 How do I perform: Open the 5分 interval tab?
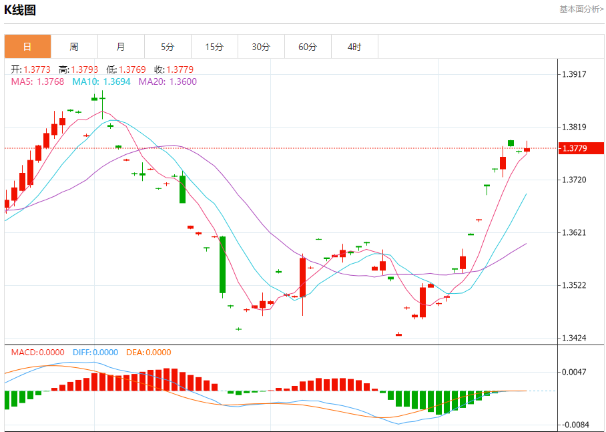point(168,47)
